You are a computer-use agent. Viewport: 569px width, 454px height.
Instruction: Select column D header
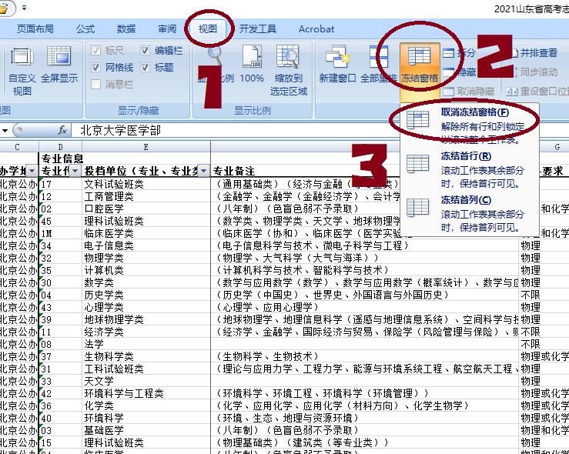point(60,147)
